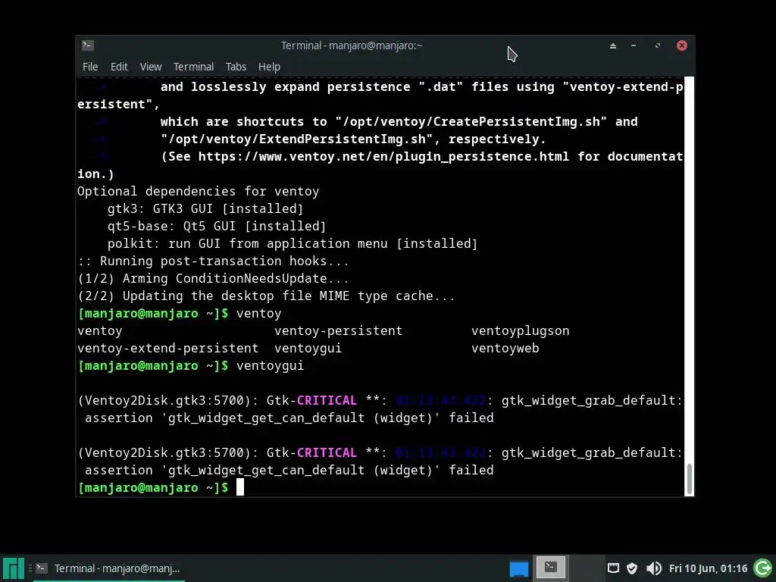Open the Edit menu
The width and height of the screenshot is (776, 582).
tap(119, 67)
